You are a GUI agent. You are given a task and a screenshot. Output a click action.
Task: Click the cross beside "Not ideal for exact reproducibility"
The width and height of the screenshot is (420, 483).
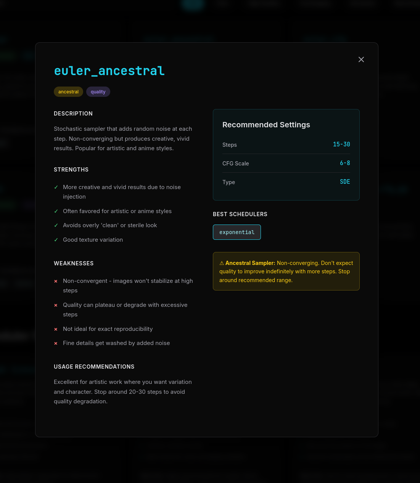point(56,329)
